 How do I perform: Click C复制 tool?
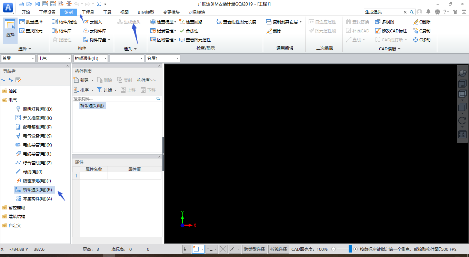click(422, 31)
